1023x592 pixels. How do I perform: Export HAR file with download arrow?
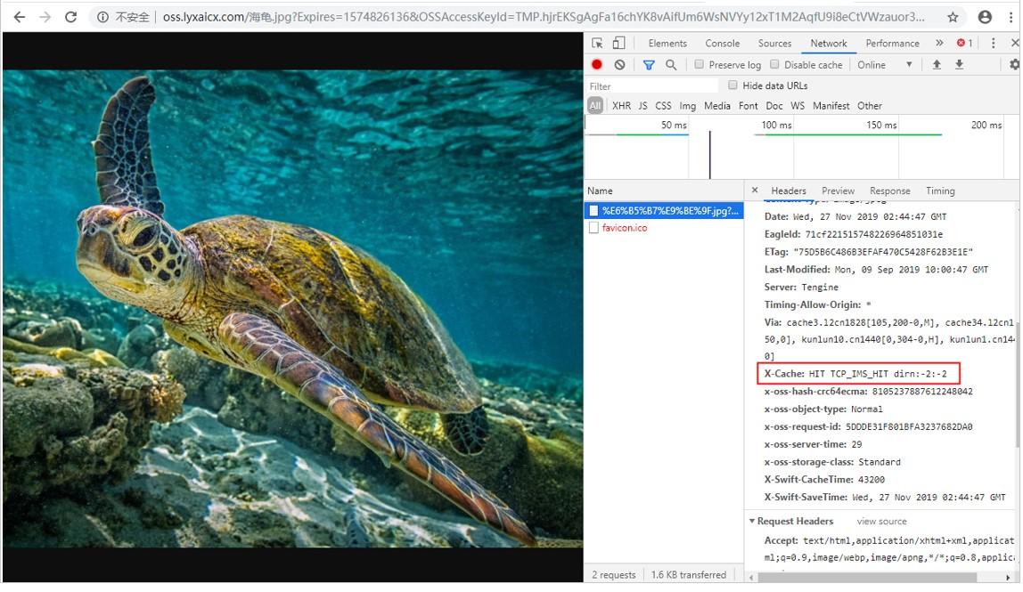959,65
